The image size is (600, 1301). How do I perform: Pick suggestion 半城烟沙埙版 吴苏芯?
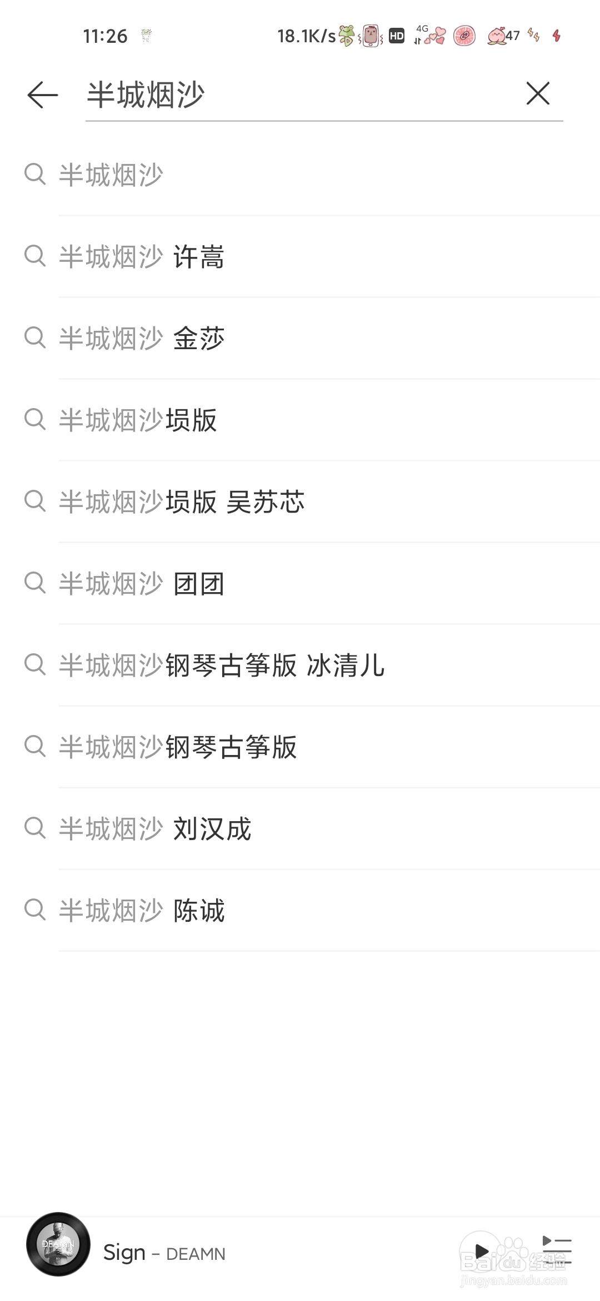300,501
